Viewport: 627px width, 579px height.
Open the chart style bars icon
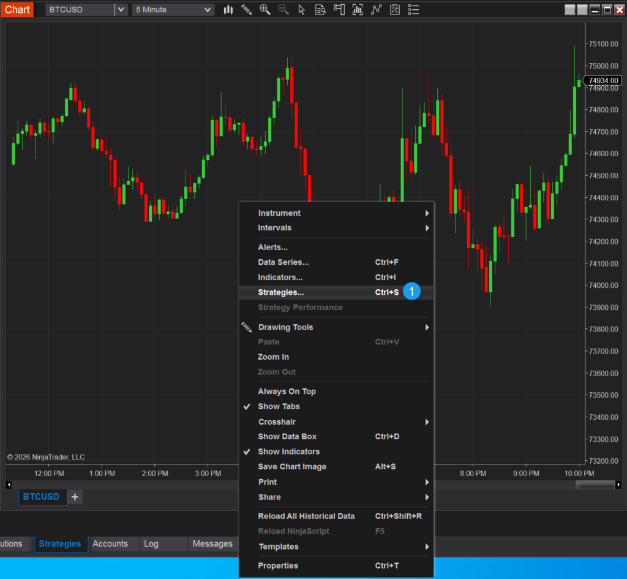[x=228, y=10]
